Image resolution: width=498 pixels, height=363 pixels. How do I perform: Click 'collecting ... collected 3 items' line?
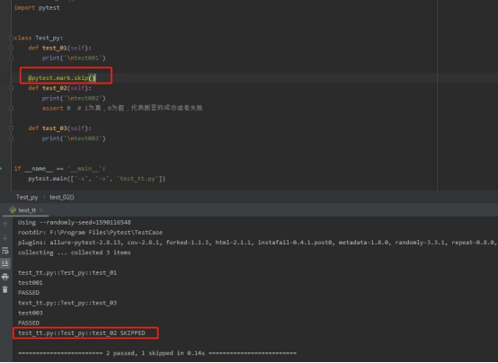point(75,252)
